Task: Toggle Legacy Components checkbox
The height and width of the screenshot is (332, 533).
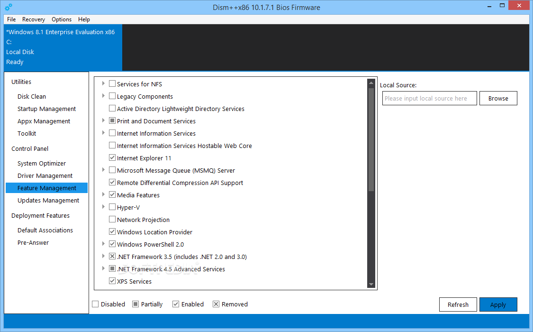Action: click(112, 96)
